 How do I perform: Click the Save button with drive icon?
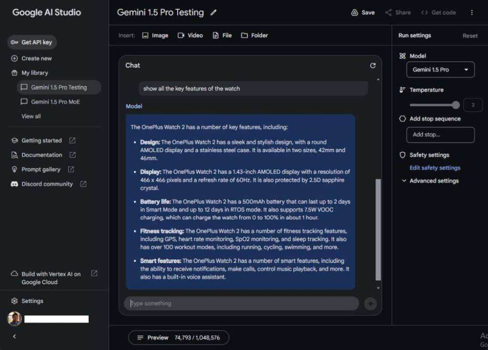pos(363,13)
